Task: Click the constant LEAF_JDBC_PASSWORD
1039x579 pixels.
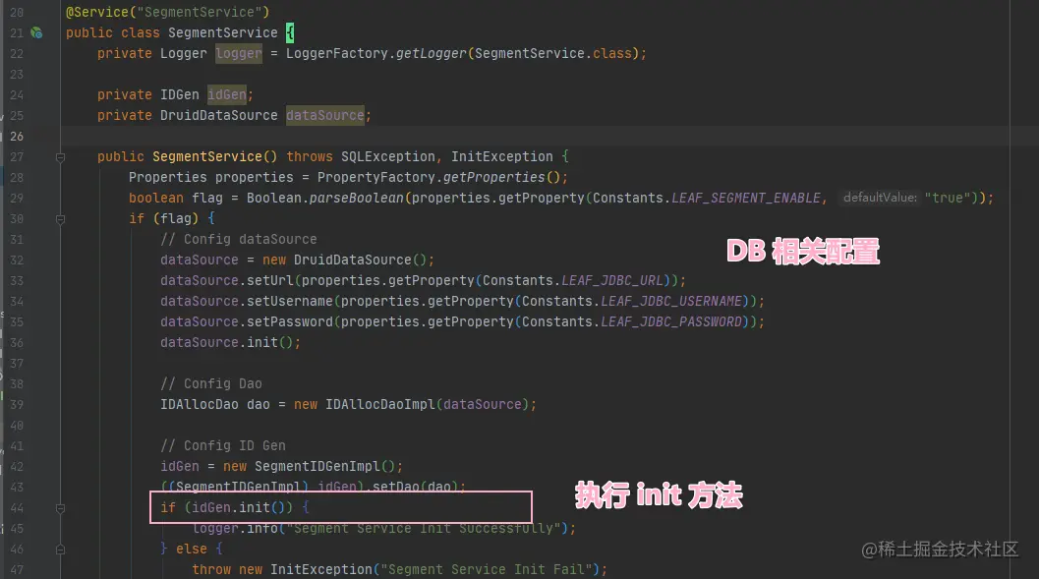Action: click(671, 321)
